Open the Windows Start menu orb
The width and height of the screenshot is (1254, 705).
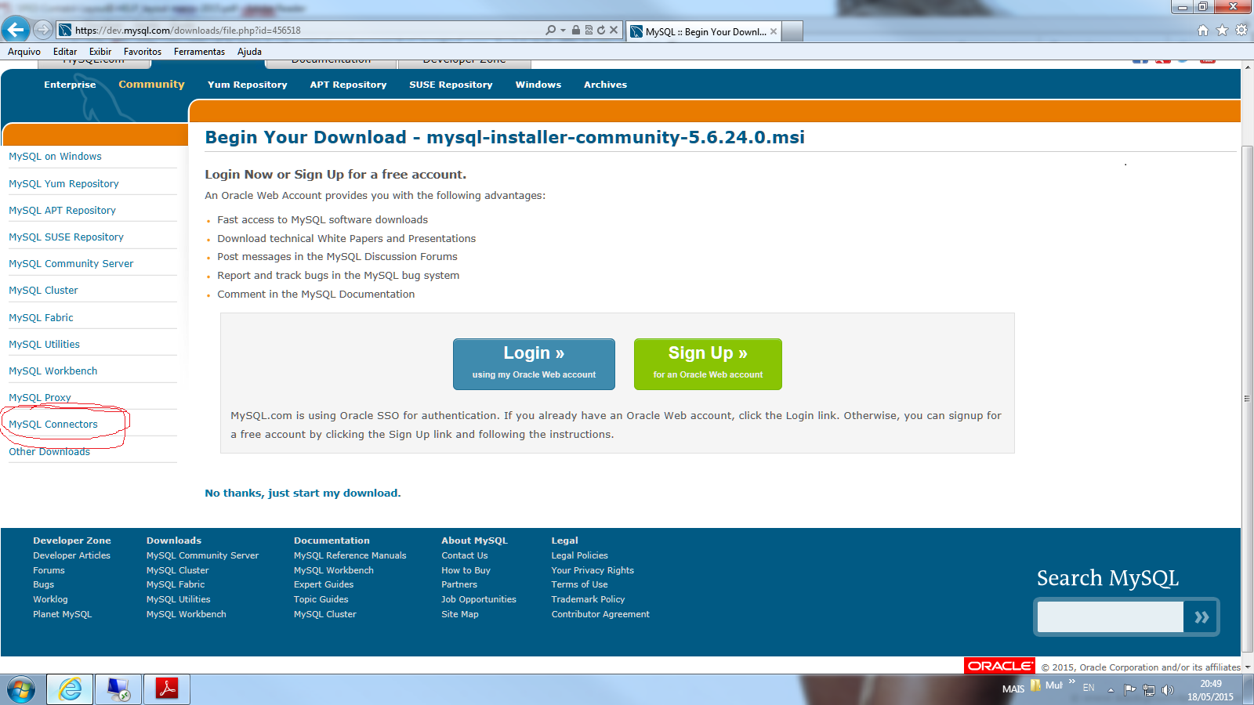click(21, 689)
